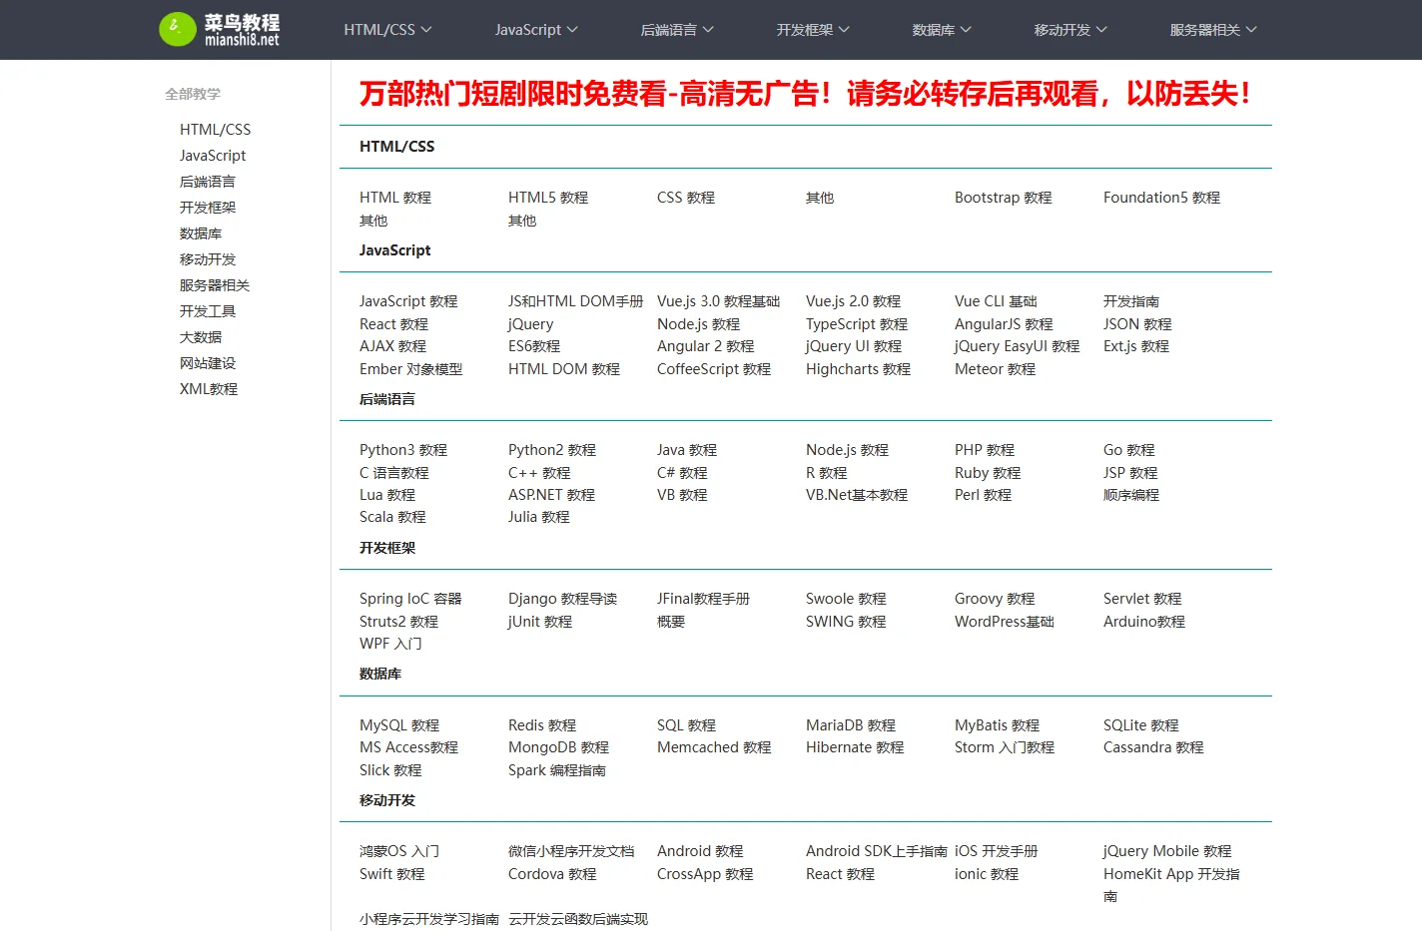The width and height of the screenshot is (1422, 931).
Task: Open the Scala 教程 link
Action: pos(392,517)
